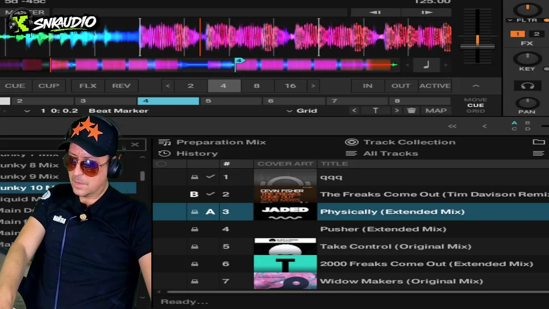This screenshot has height=309, width=549.
Task: Click the lock icon on Pusher row
Action: coord(194,229)
